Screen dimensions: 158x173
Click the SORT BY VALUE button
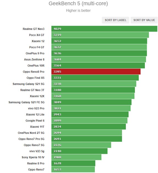point(144,20)
